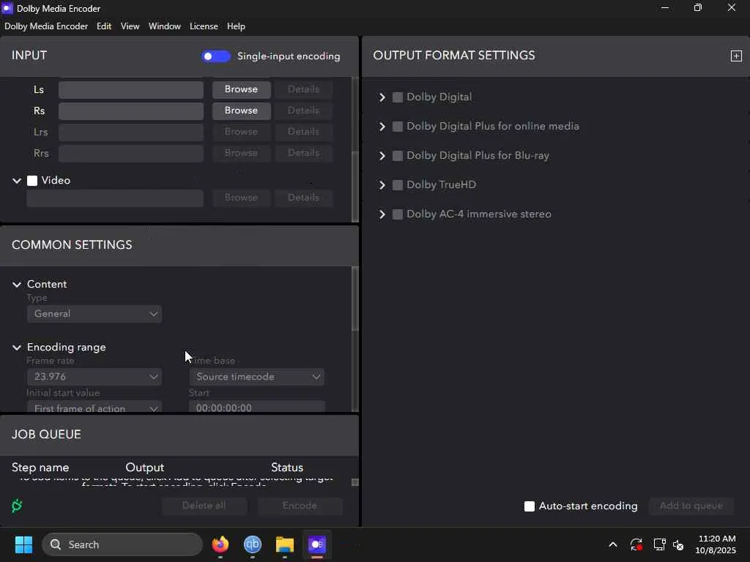The height and width of the screenshot is (562, 750).
Task: Check Dolby Digital Plus for online media
Action: coord(398,126)
